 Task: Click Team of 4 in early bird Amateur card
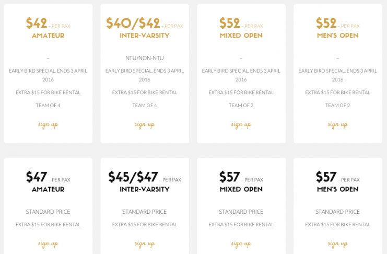[x=48, y=105]
